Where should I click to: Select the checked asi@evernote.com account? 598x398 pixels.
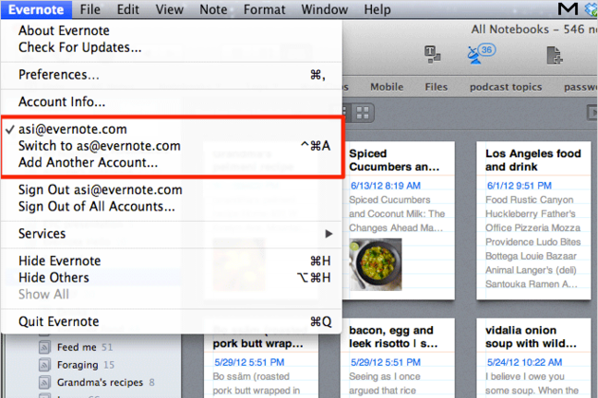(x=73, y=129)
